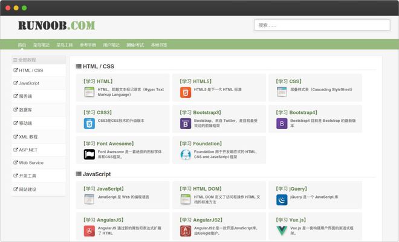Click the green Vue.js logo icon
399x242 pixels.
pos(282,231)
